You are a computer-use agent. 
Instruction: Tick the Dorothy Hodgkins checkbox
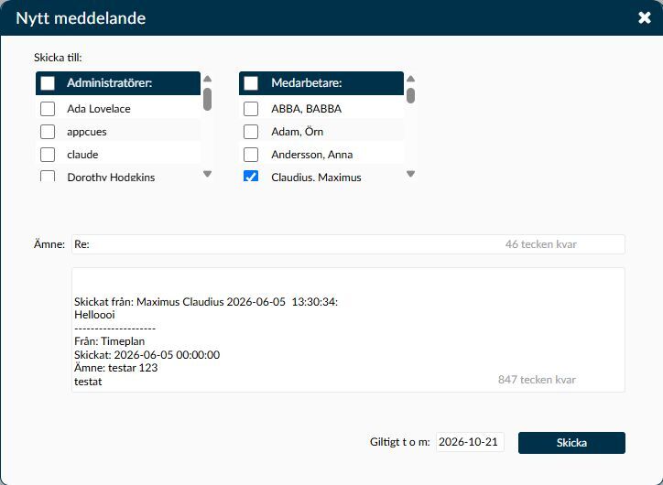(48, 176)
